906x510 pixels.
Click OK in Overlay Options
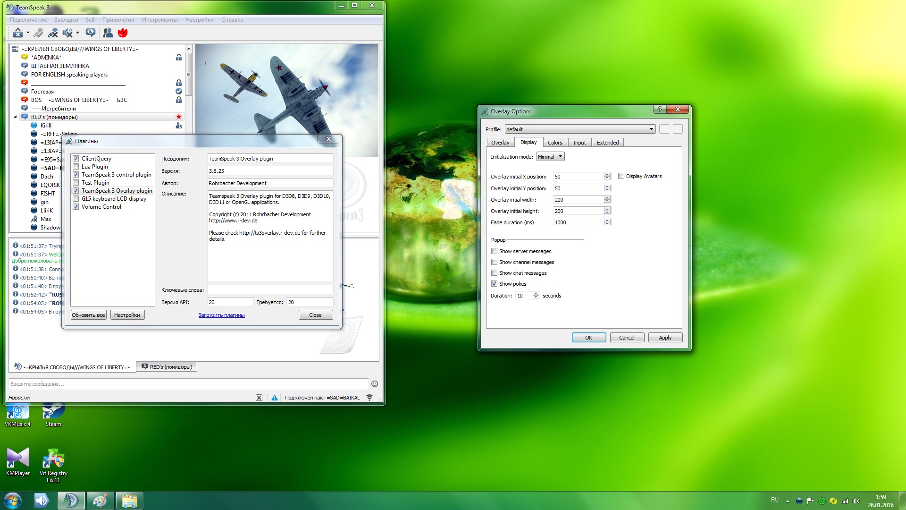[588, 338]
